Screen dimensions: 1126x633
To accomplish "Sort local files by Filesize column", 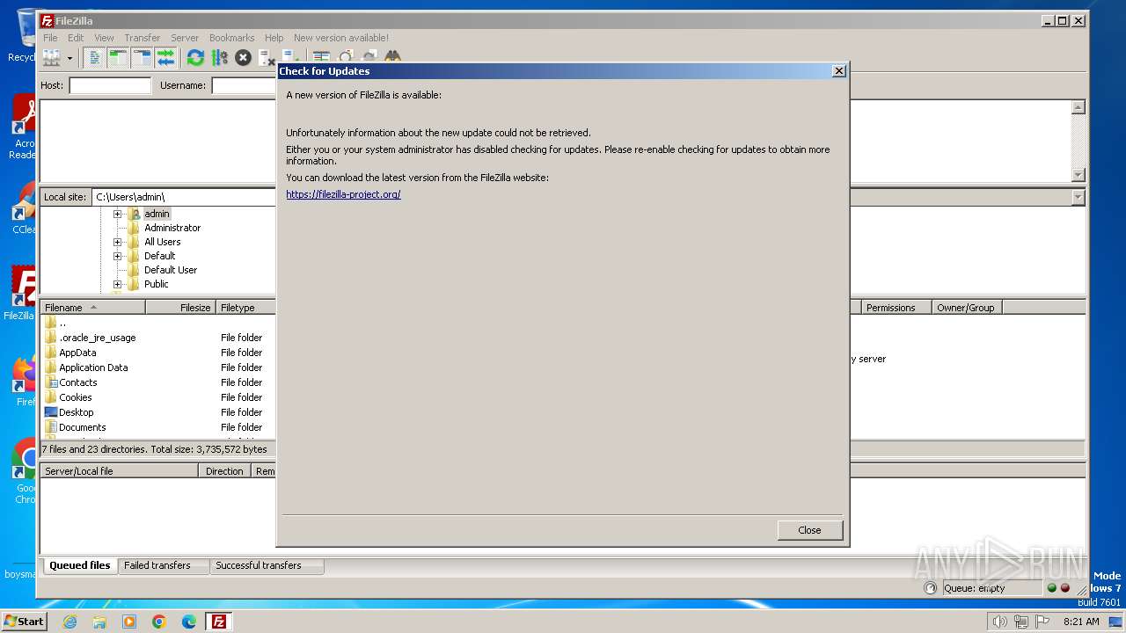I will tap(181, 308).
